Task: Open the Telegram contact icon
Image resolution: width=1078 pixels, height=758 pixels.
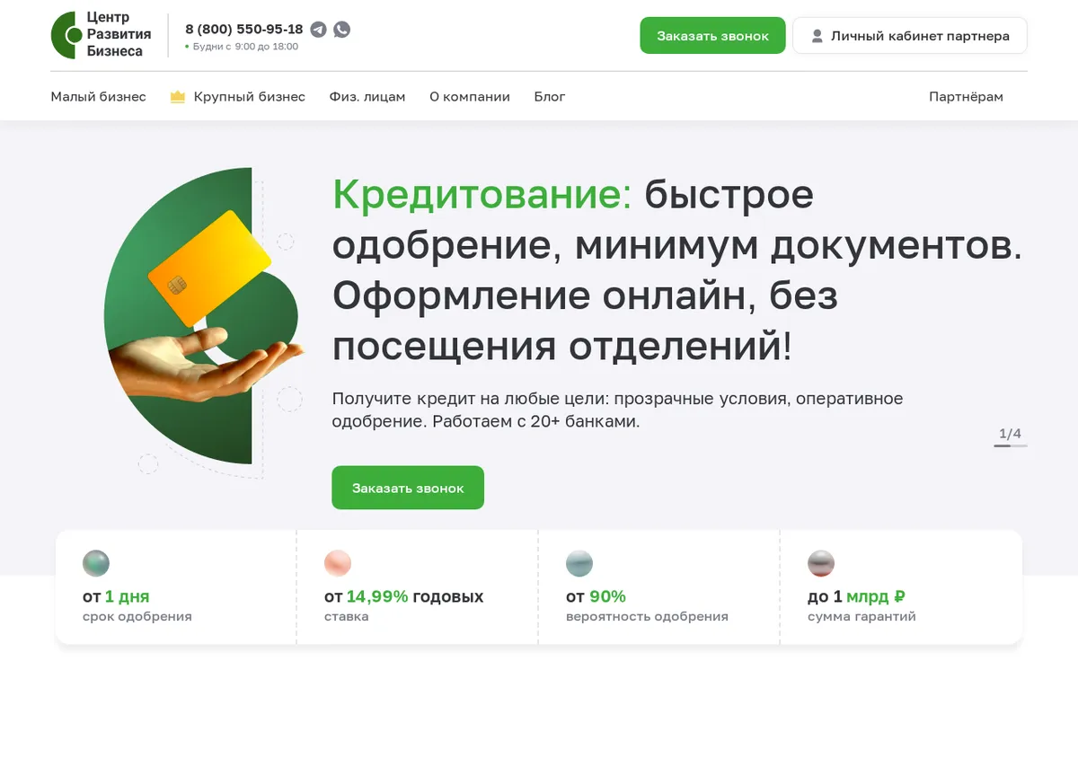Action: [x=318, y=29]
